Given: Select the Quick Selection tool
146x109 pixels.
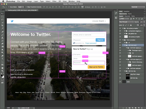Looking at the screenshot, I should click(2, 23).
